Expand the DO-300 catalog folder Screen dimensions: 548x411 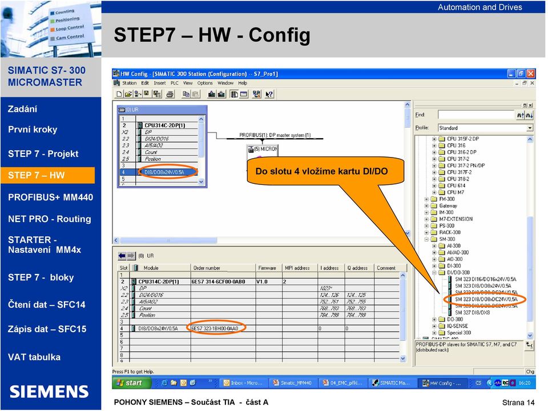[x=434, y=320]
